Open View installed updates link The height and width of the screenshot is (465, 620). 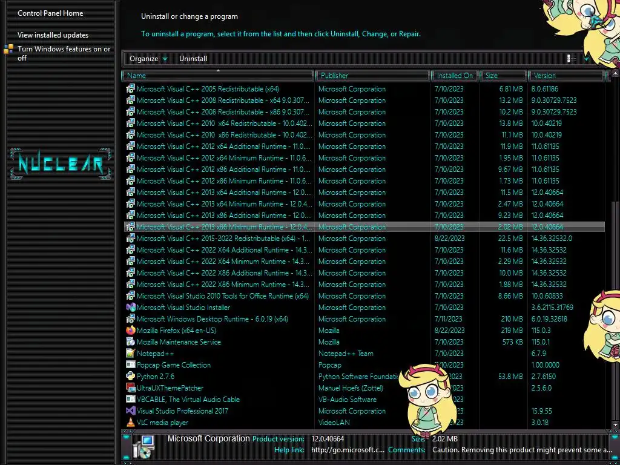click(53, 35)
